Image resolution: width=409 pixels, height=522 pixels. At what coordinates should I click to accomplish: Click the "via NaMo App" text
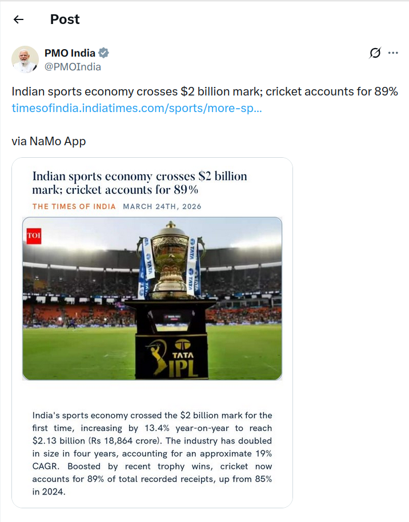(49, 141)
